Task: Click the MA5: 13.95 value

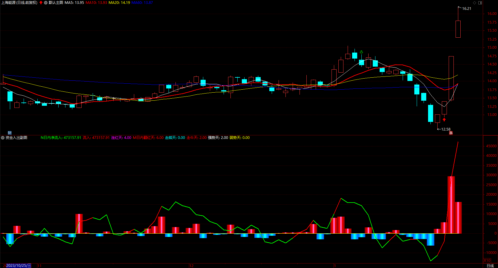Action: coord(74,3)
